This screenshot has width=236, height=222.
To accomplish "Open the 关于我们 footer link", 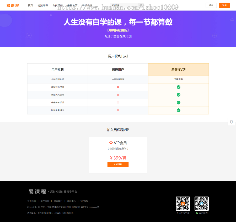I will click(31, 201).
